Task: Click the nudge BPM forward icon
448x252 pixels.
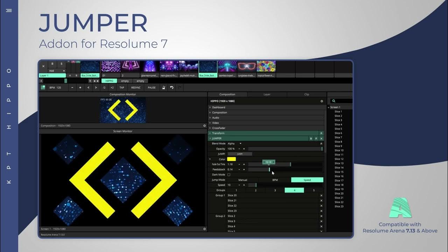Action: (x=96, y=87)
